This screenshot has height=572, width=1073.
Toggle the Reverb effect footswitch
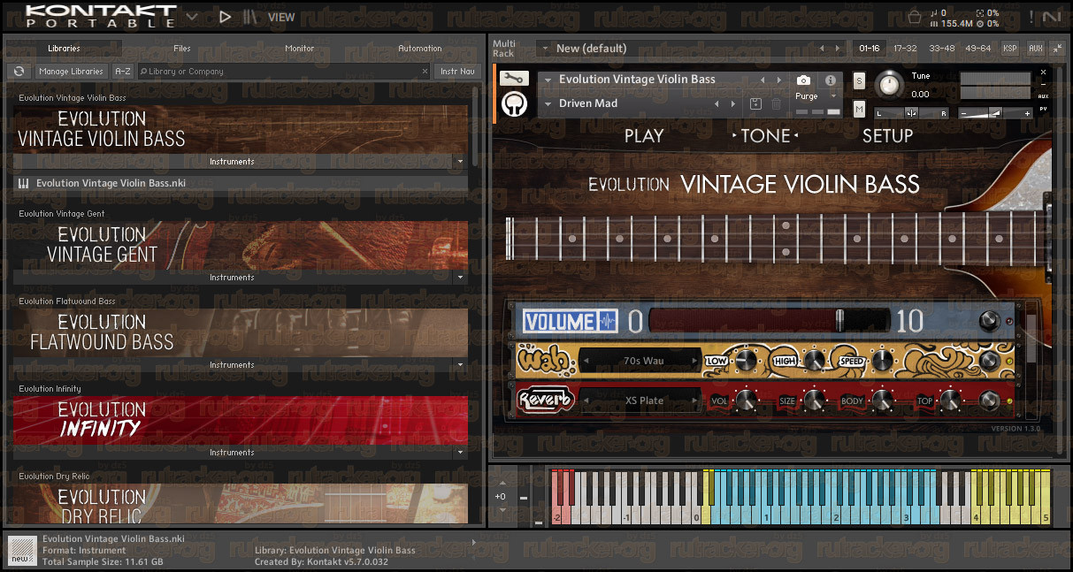[990, 401]
